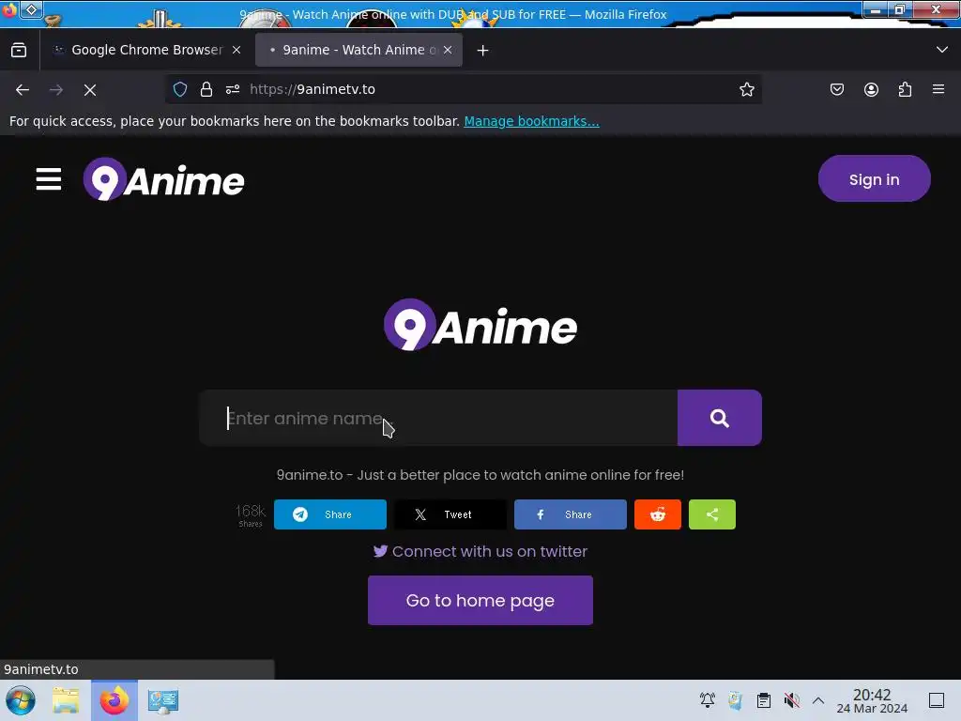
Task: Open the clipboard tray icon
Action: (764, 699)
